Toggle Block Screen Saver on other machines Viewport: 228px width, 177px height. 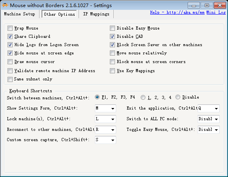click(112, 45)
